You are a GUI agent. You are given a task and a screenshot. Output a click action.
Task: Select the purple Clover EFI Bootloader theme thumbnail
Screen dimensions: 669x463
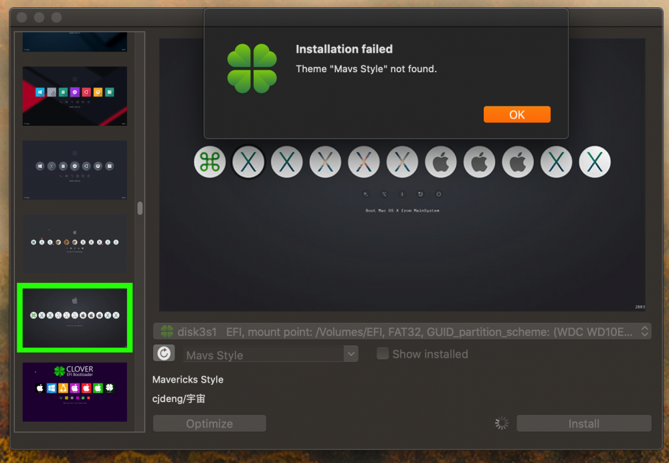tap(75, 391)
